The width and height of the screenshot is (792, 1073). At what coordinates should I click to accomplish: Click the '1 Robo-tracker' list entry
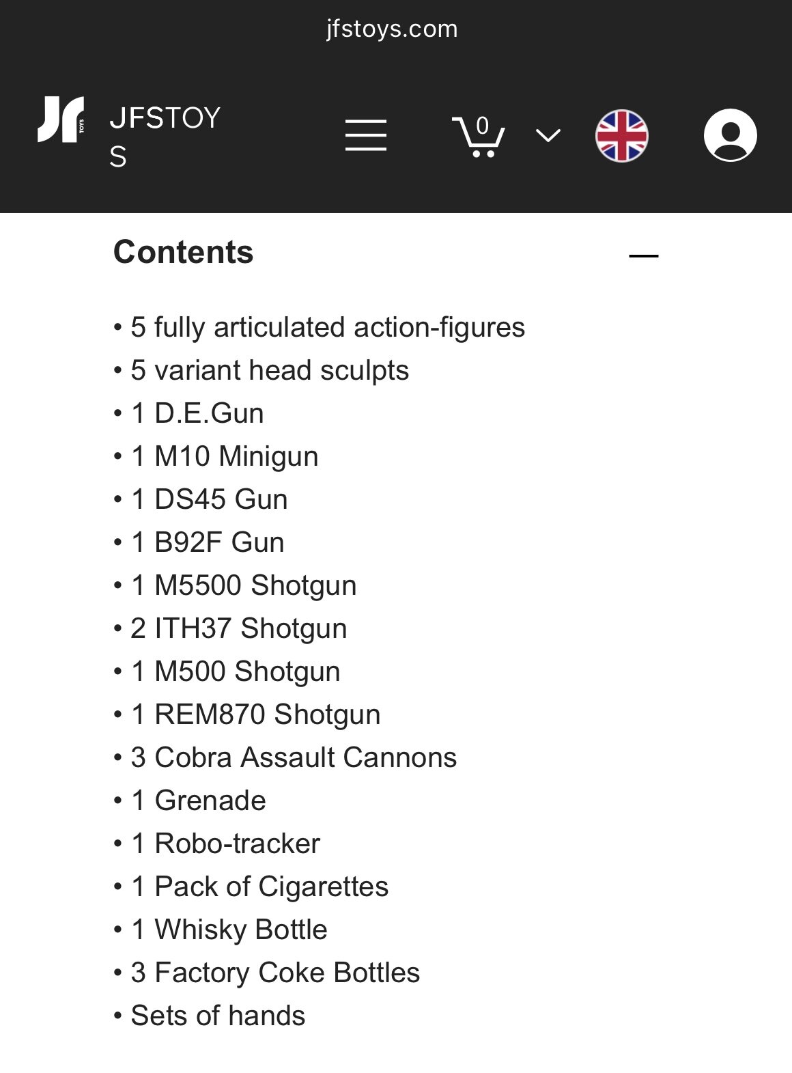pyautogui.click(x=217, y=844)
